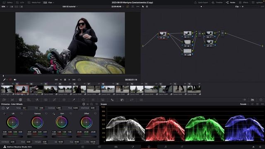Toggle the Nodes editor panel
The image size is (265, 149).
(x=231, y=2)
